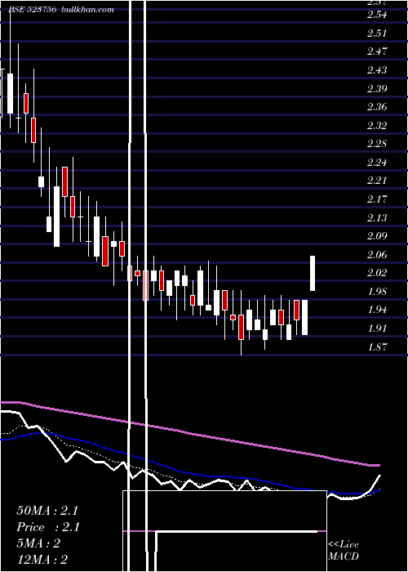Select the 1.91 axis value
408x572 pixels.
tap(377, 328)
